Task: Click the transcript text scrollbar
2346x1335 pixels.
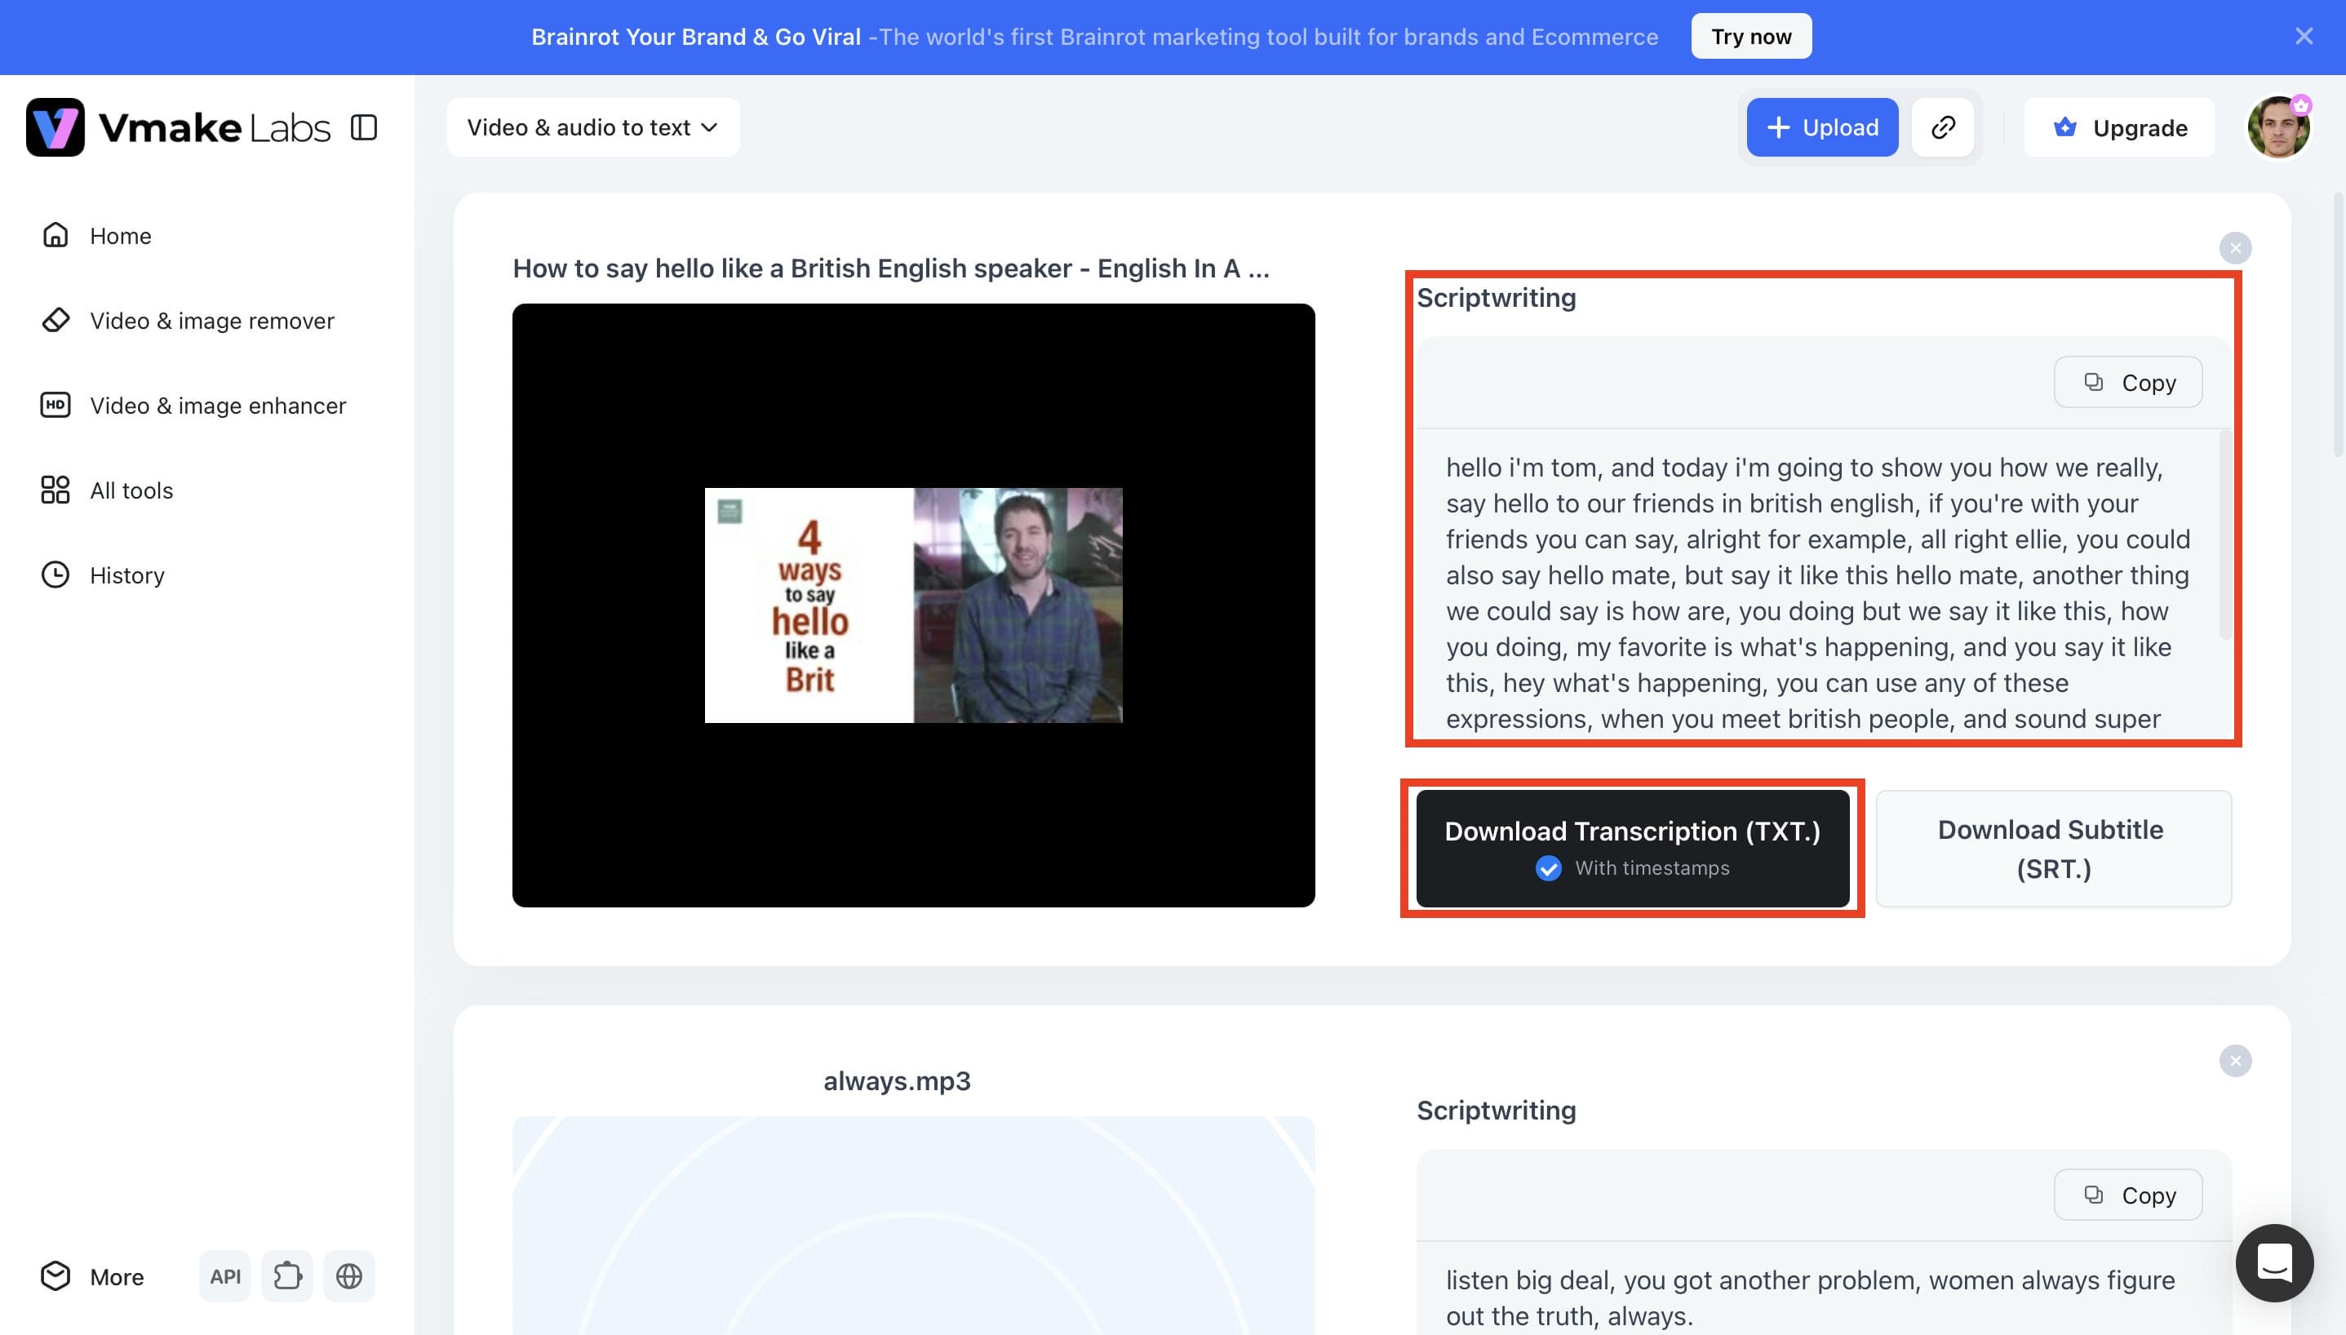Action: tap(2225, 534)
